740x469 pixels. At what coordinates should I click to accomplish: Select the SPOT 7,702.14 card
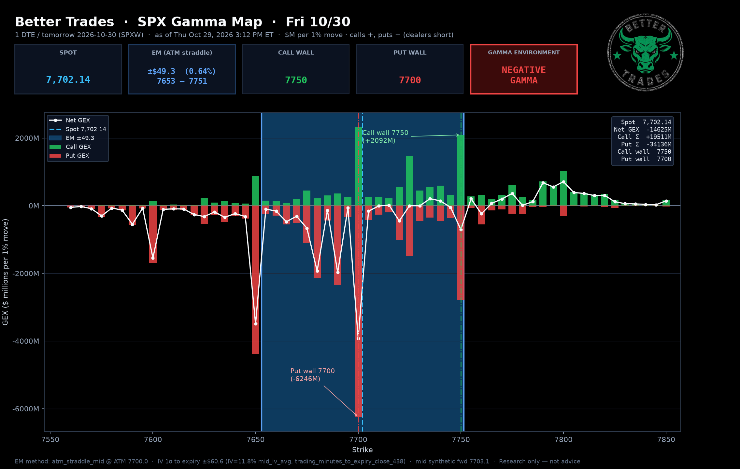[x=68, y=69]
